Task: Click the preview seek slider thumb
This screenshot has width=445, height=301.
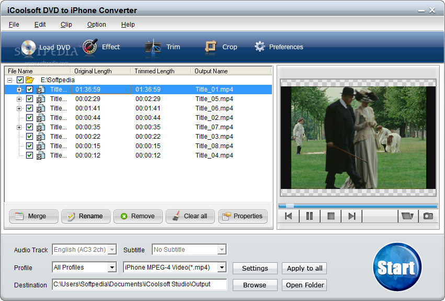Action: click(x=290, y=206)
